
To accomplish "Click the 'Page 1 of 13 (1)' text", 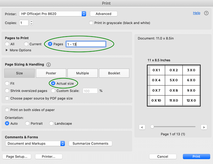I will [173, 134].
